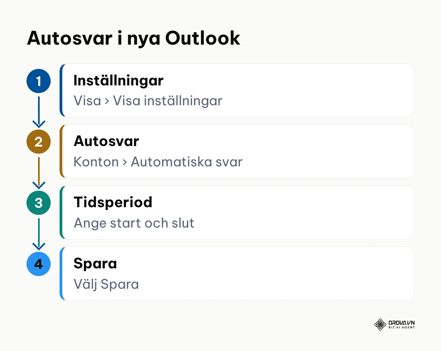Click 'Konton › Automatiska svar' text
Screen dimensions: 441x351
[158, 162]
